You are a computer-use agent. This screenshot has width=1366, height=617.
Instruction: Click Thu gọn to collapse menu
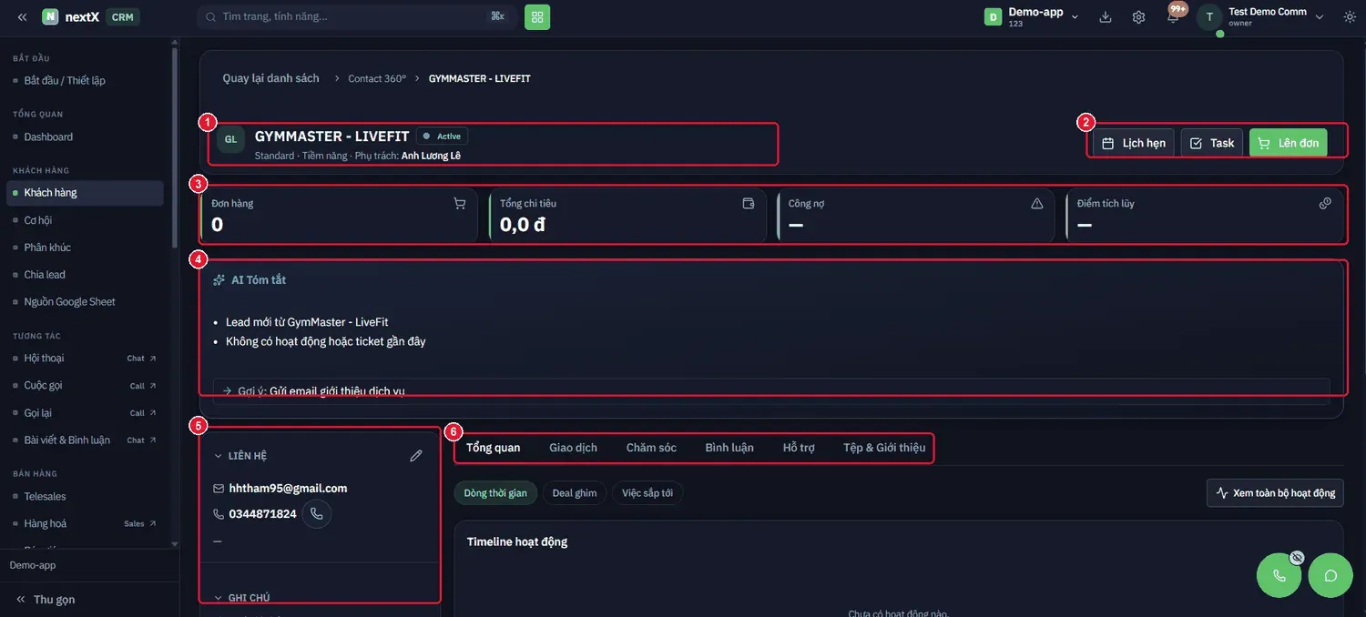click(46, 600)
